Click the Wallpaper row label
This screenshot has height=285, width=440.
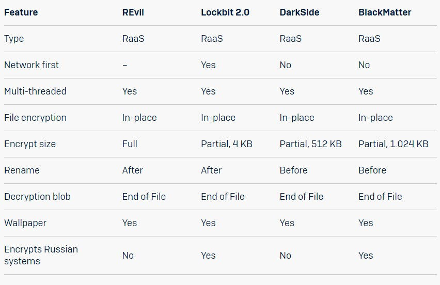pyautogui.click(x=25, y=223)
